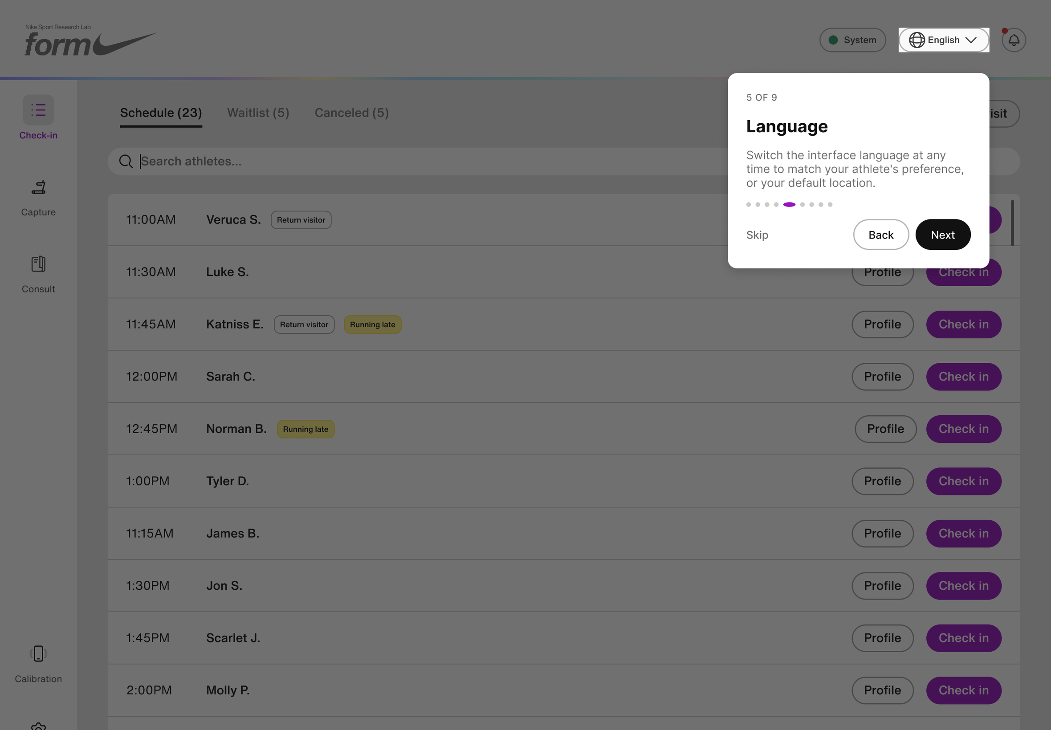Image resolution: width=1051 pixels, height=730 pixels.
Task: Check in Jon S.
Action: 964,586
